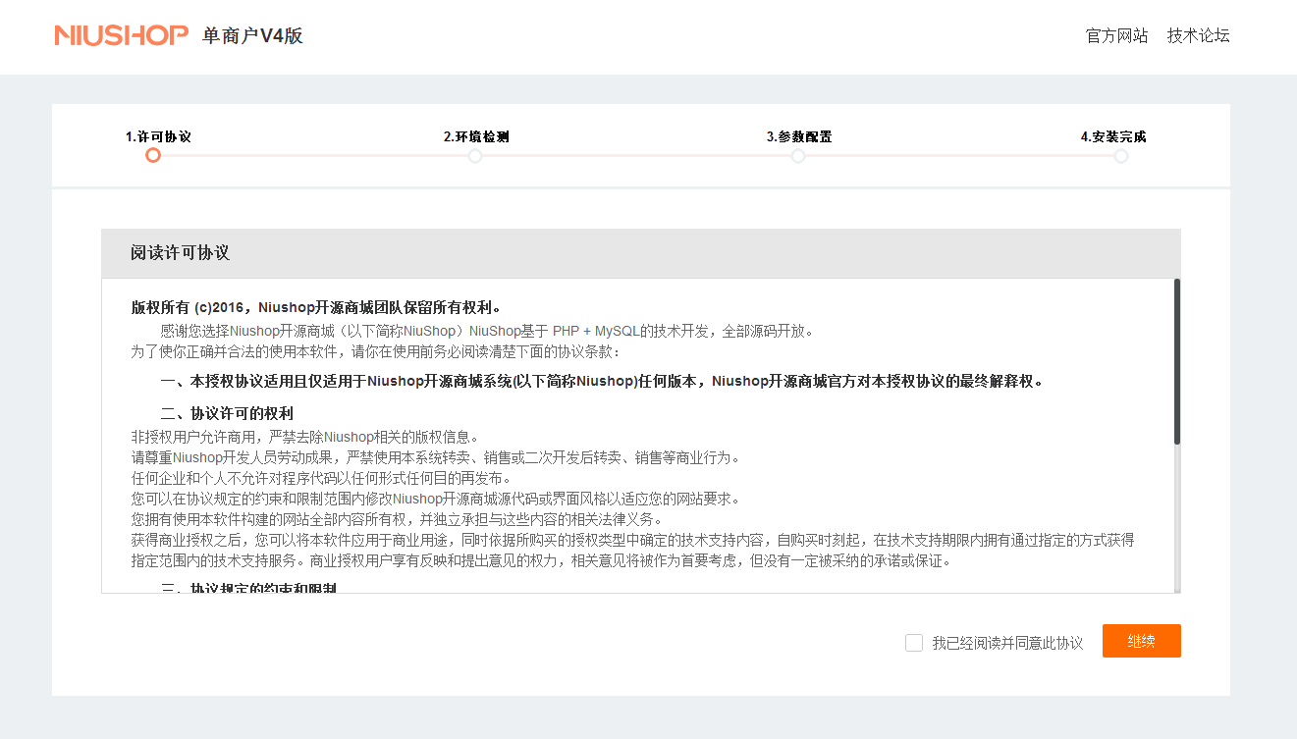Open the 官方网站 link
The width and height of the screenshot is (1297, 739).
pos(1116,36)
